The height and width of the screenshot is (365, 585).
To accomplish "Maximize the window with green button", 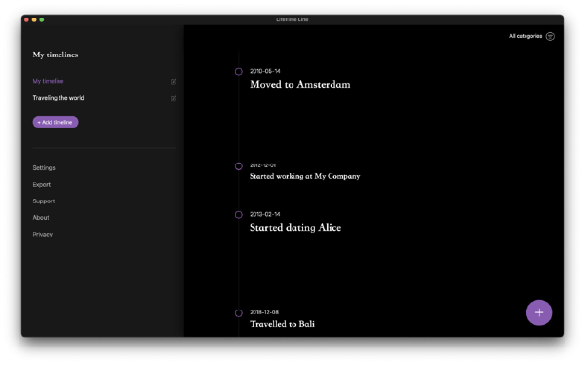I will pos(42,19).
